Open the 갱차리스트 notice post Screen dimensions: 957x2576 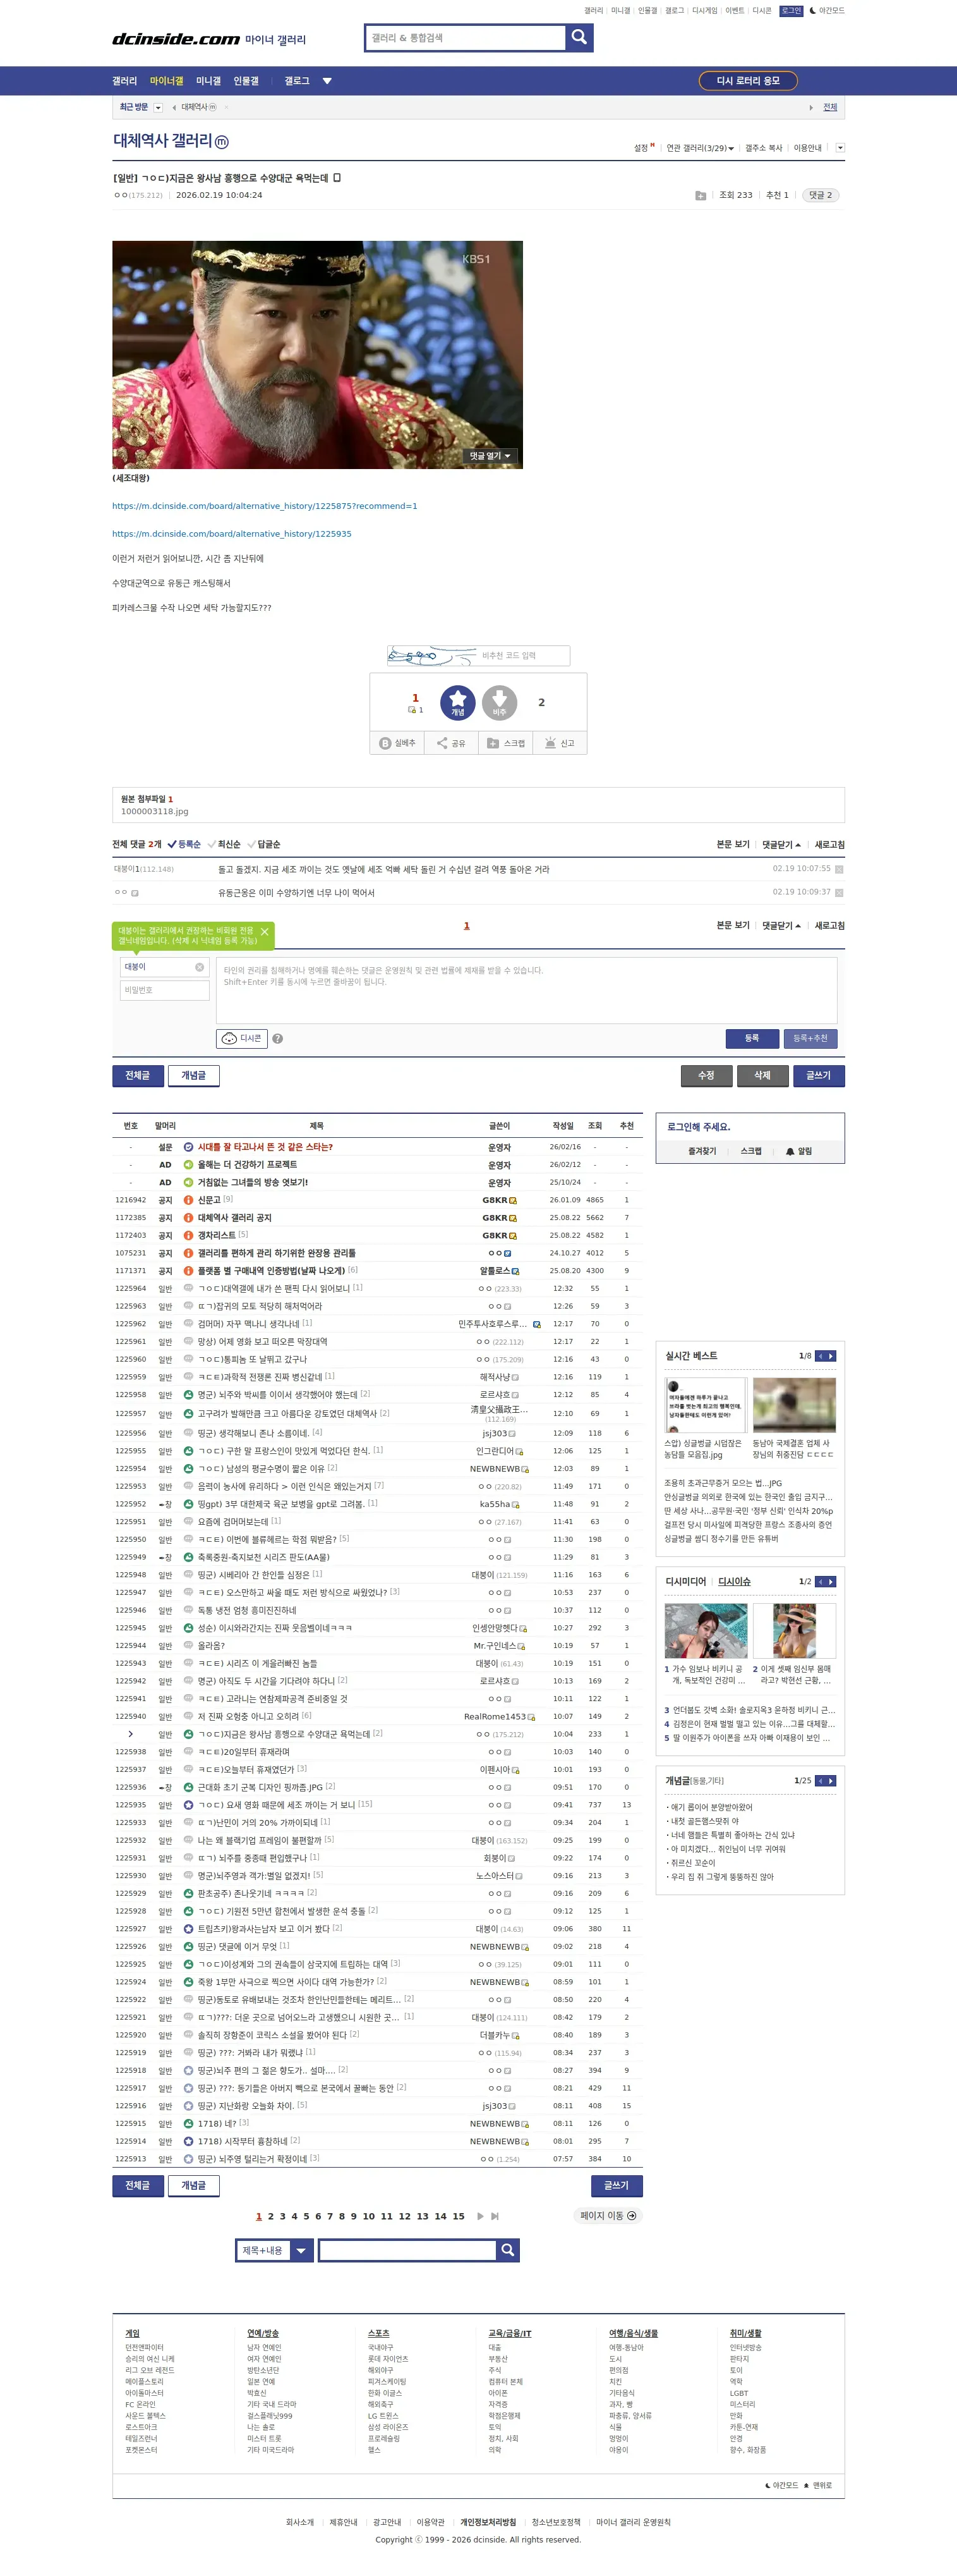(x=217, y=1235)
